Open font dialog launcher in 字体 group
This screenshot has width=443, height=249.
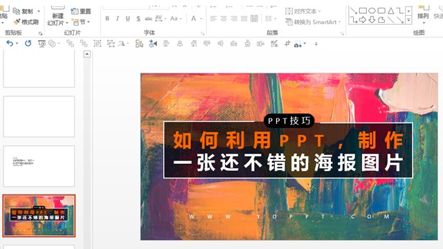click(202, 33)
